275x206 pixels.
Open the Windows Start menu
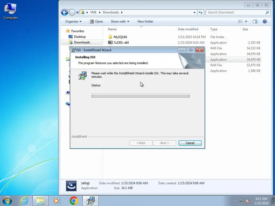coord(7,201)
